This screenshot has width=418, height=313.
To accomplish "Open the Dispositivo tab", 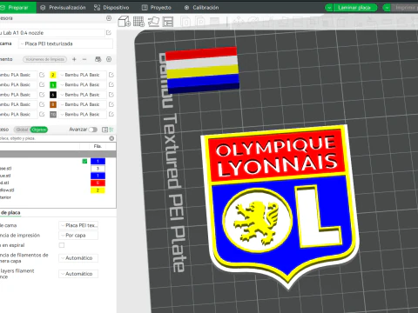I will [x=111, y=8].
